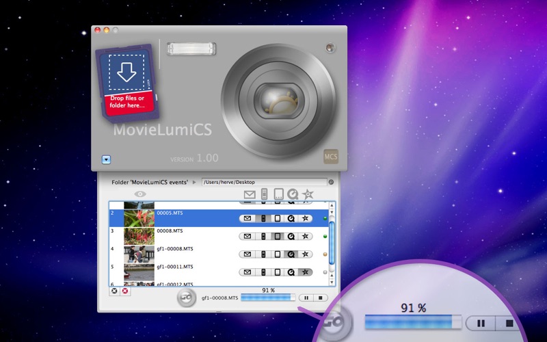Click the email column header icon
The image size is (547, 342).
[250, 194]
